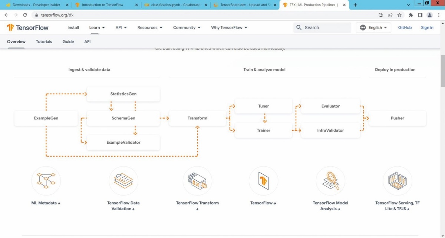Click the Sign in link

coord(427,28)
